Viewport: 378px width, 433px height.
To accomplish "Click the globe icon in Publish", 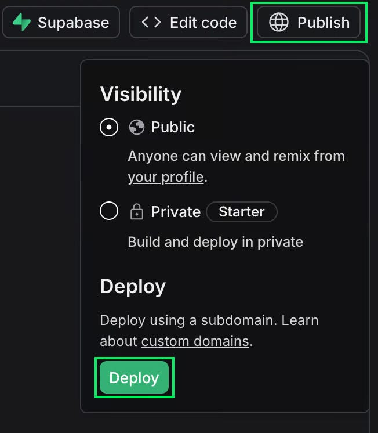I will pyautogui.click(x=279, y=23).
